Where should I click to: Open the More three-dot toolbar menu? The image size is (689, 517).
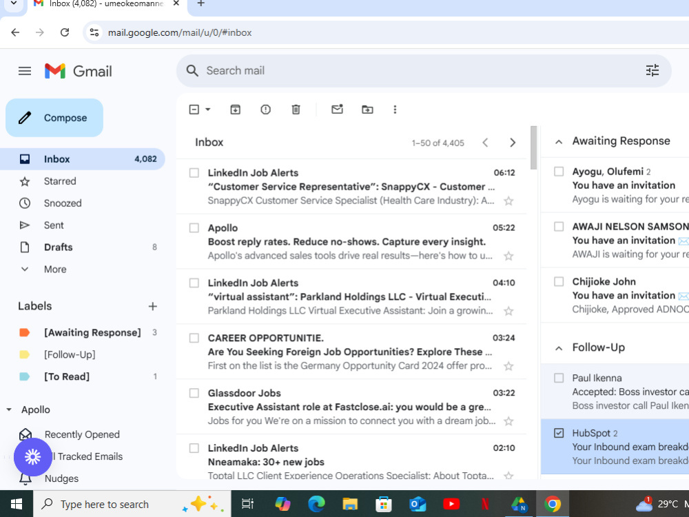(x=395, y=110)
